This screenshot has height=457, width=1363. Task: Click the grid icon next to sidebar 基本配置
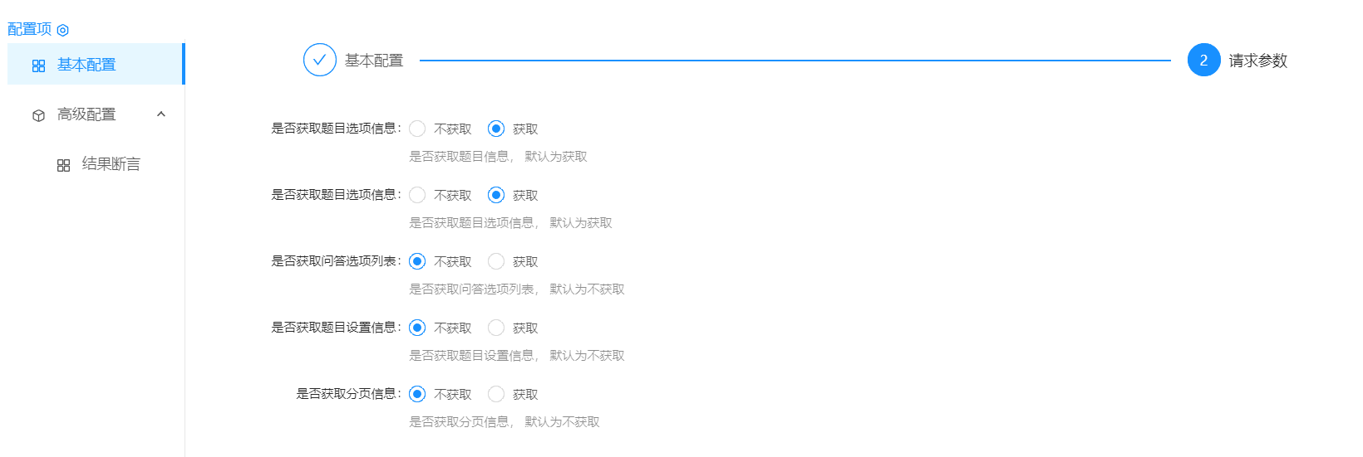tap(38, 66)
